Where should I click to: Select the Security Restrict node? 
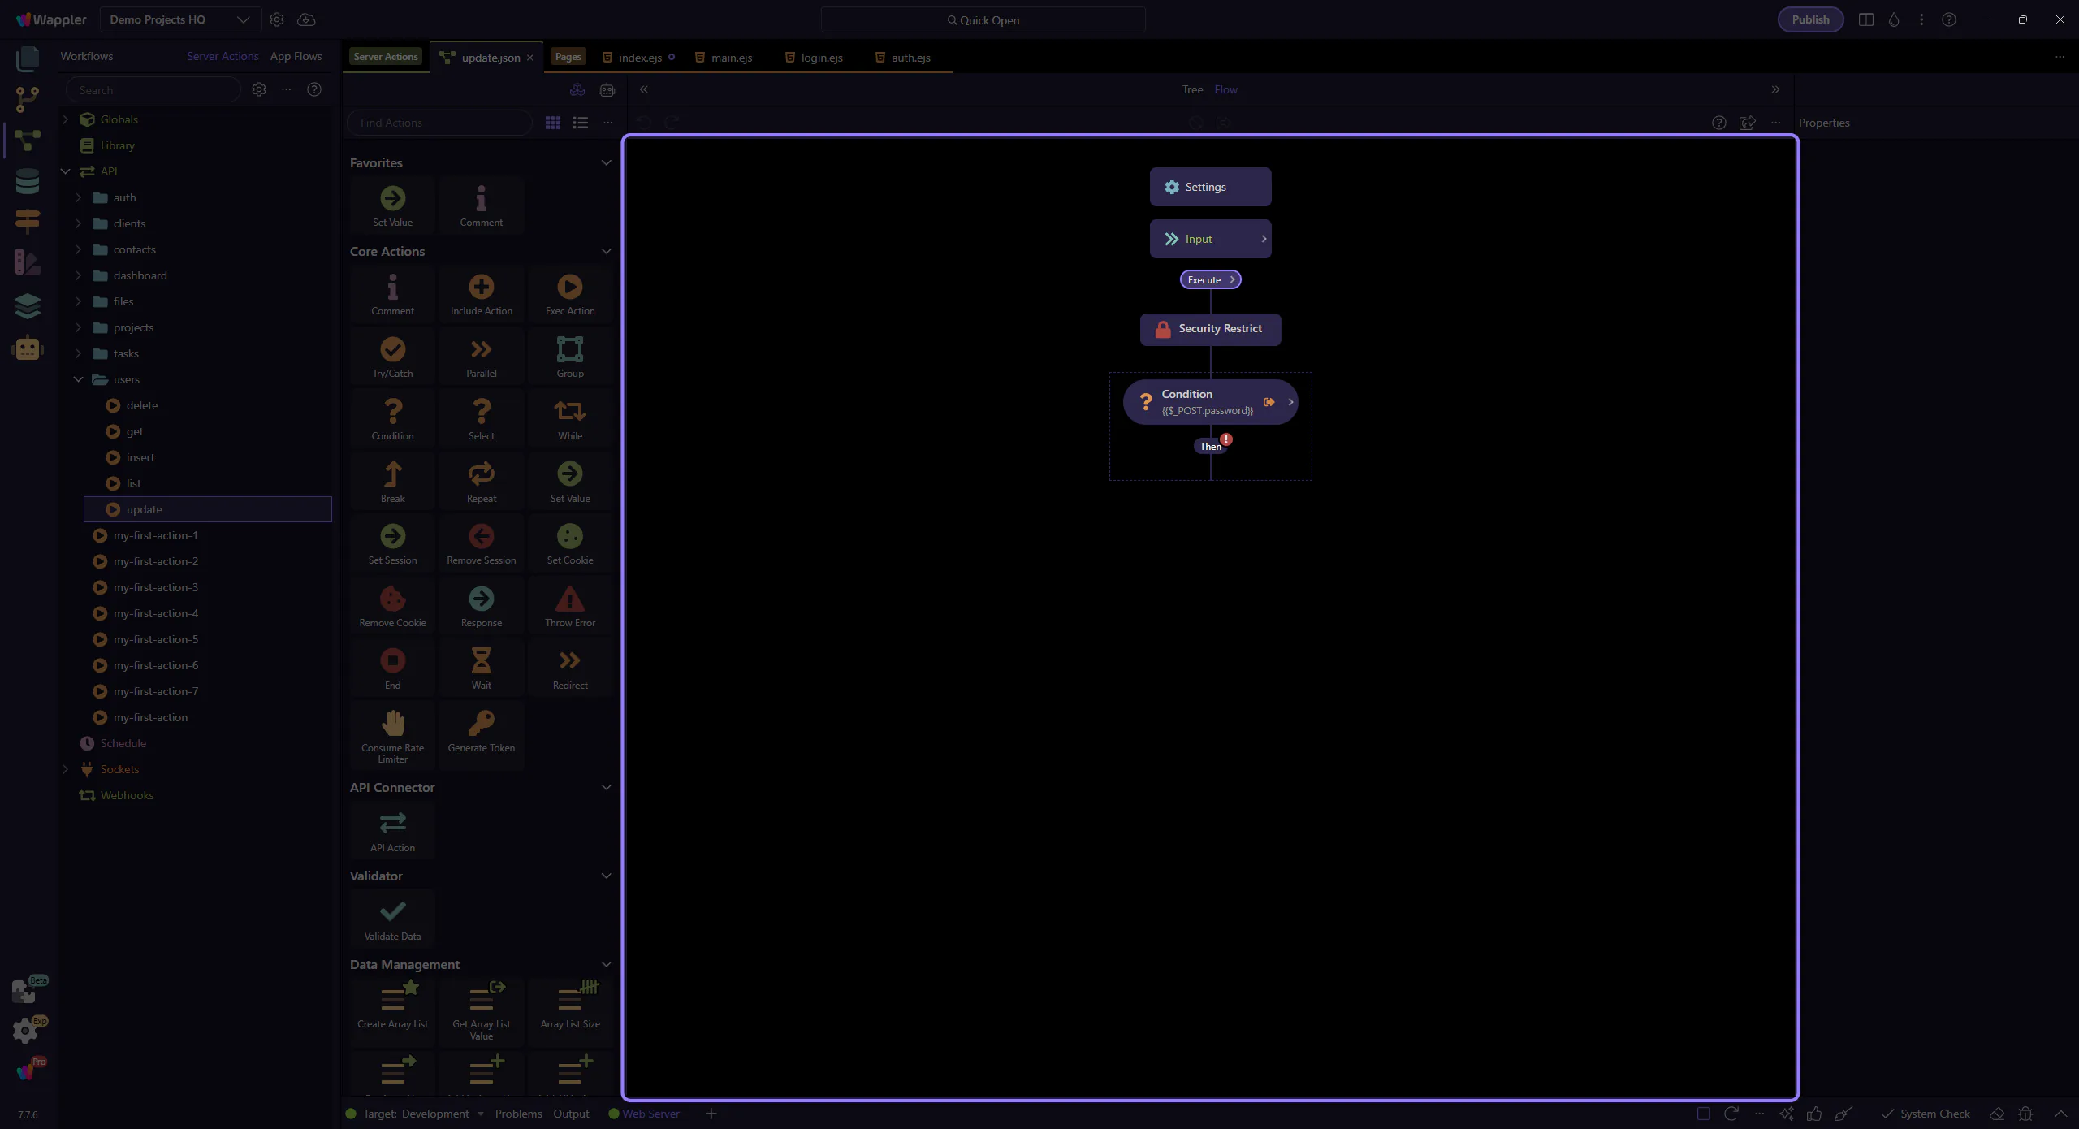click(x=1209, y=329)
